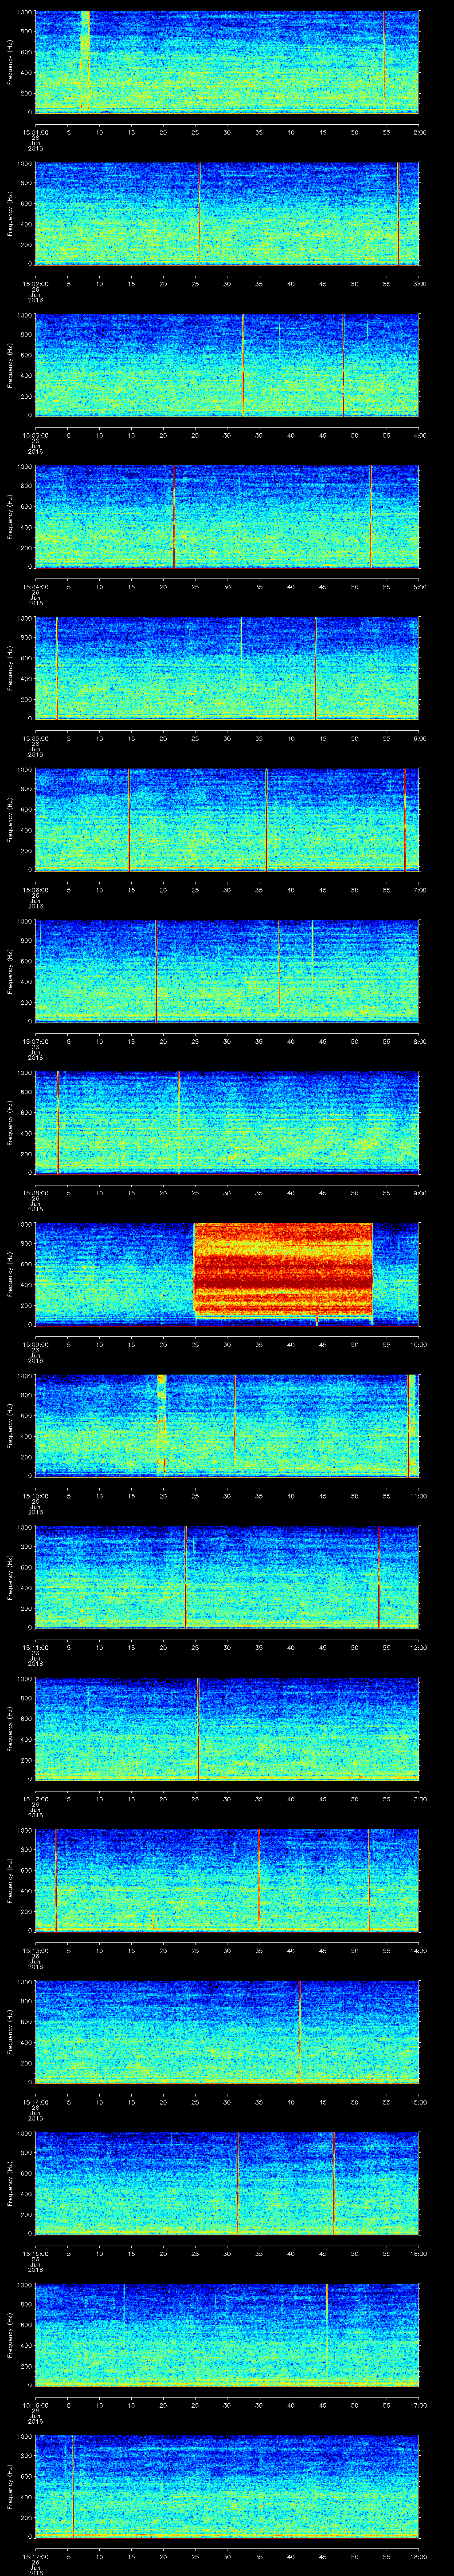Screen dimensions: 454x2576
Task: Open the spectrogram panel starting at 15:03:00
Action: tap(227, 364)
